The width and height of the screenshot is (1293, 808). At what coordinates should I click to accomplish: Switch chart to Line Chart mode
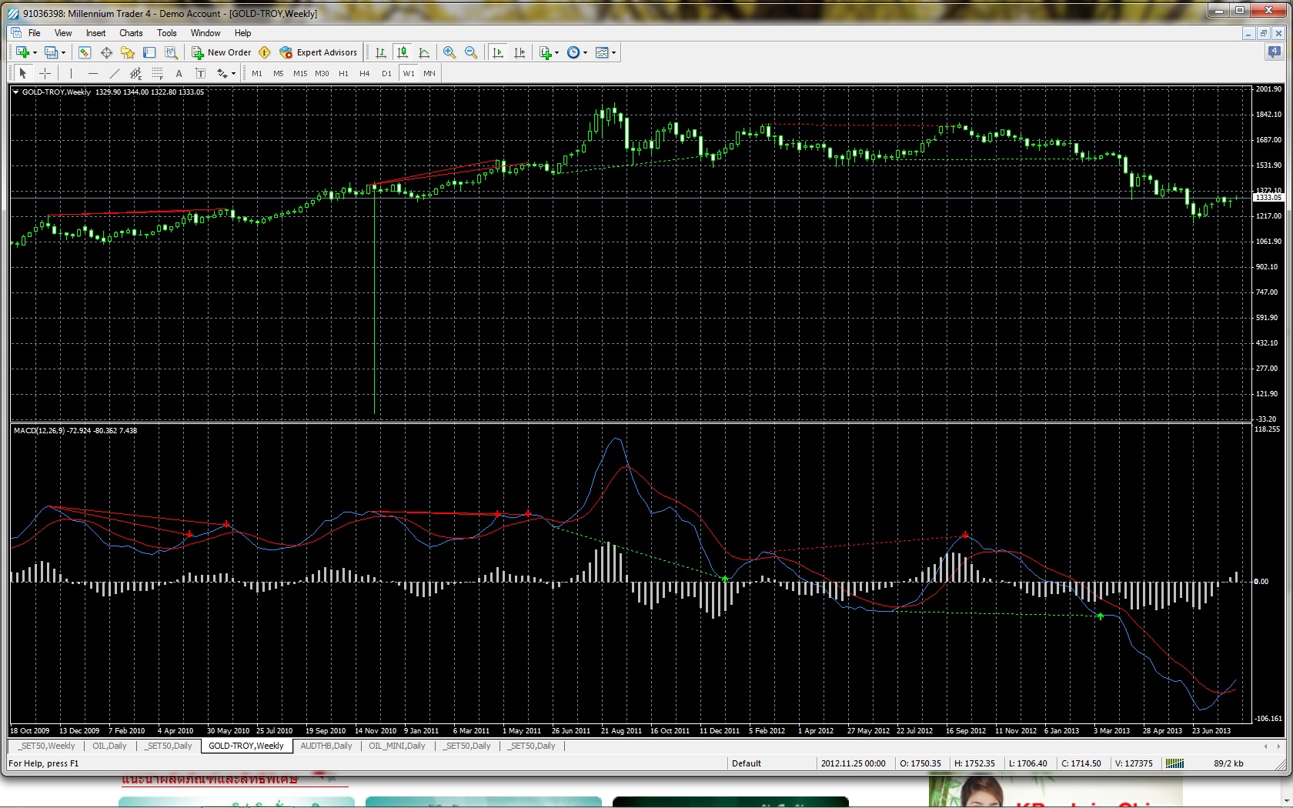(424, 52)
